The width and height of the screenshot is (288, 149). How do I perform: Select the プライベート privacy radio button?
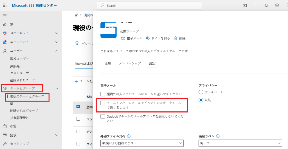click(201, 92)
